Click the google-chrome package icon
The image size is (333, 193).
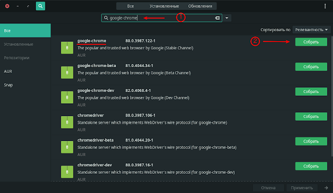(x=67, y=48)
